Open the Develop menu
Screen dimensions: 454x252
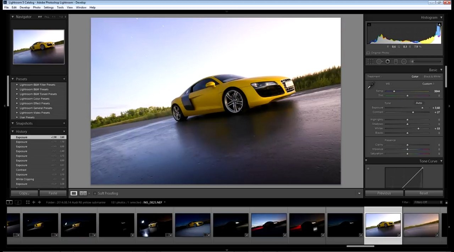(25, 7)
